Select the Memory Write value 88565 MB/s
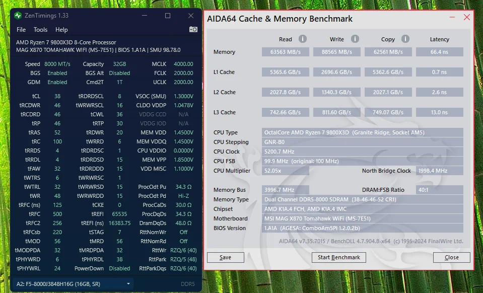Image resolution: width=483 pixels, height=293 pixels. [x=336, y=52]
